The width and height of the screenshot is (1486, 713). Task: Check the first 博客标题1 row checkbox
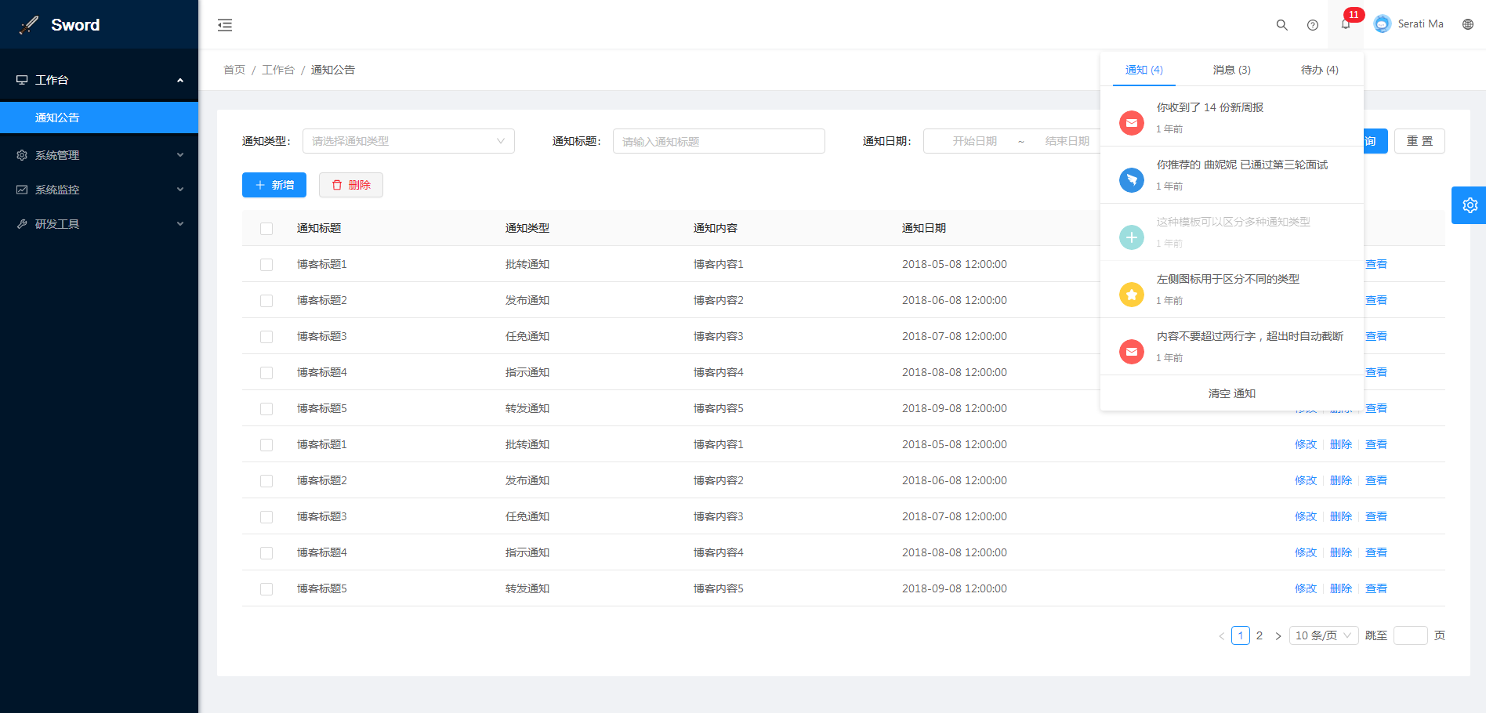[x=266, y=265]
